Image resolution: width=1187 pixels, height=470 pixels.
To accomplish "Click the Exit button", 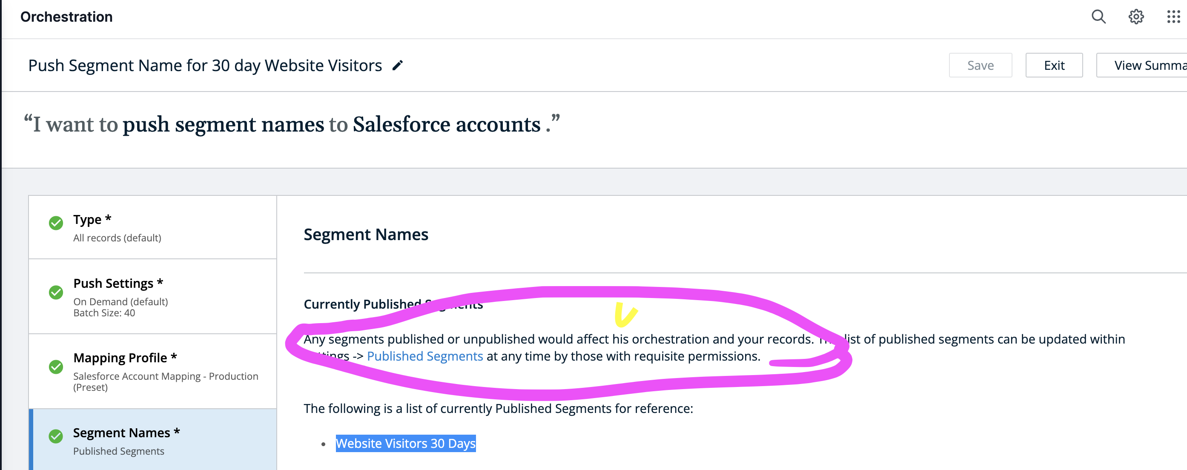I will coord(1054,66).
